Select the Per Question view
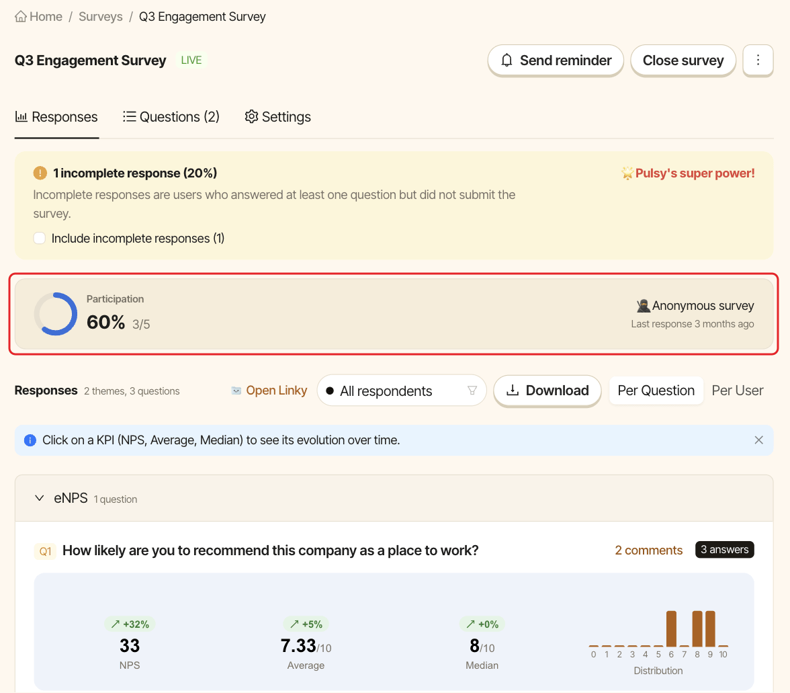 point(656,391)
